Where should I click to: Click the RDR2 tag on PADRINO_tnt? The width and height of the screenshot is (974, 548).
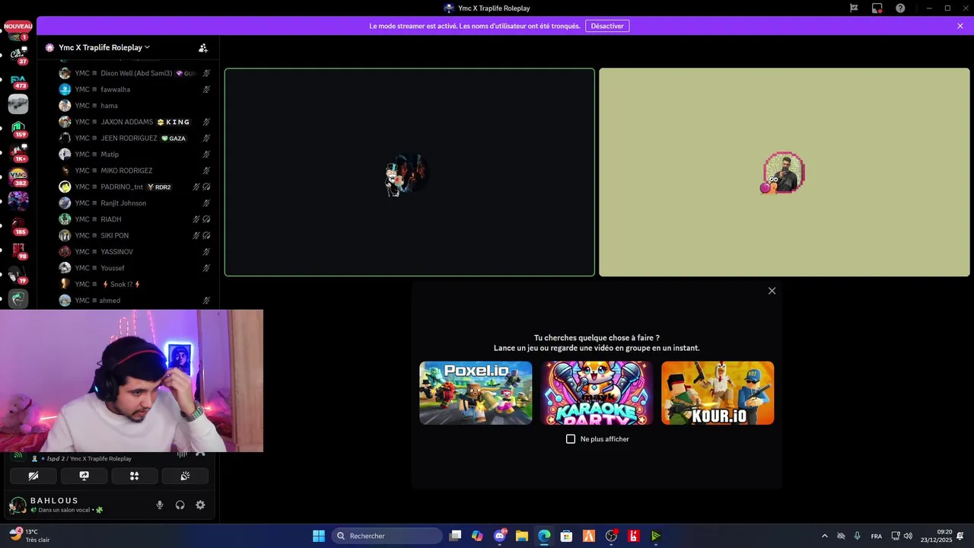click(x=159, y=187)
